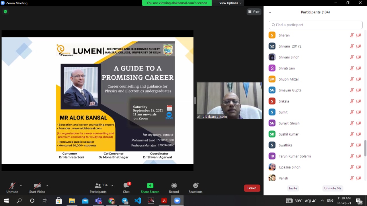Open the View layout menu
This screenshot has width=367, height=206.
(254, 12)
